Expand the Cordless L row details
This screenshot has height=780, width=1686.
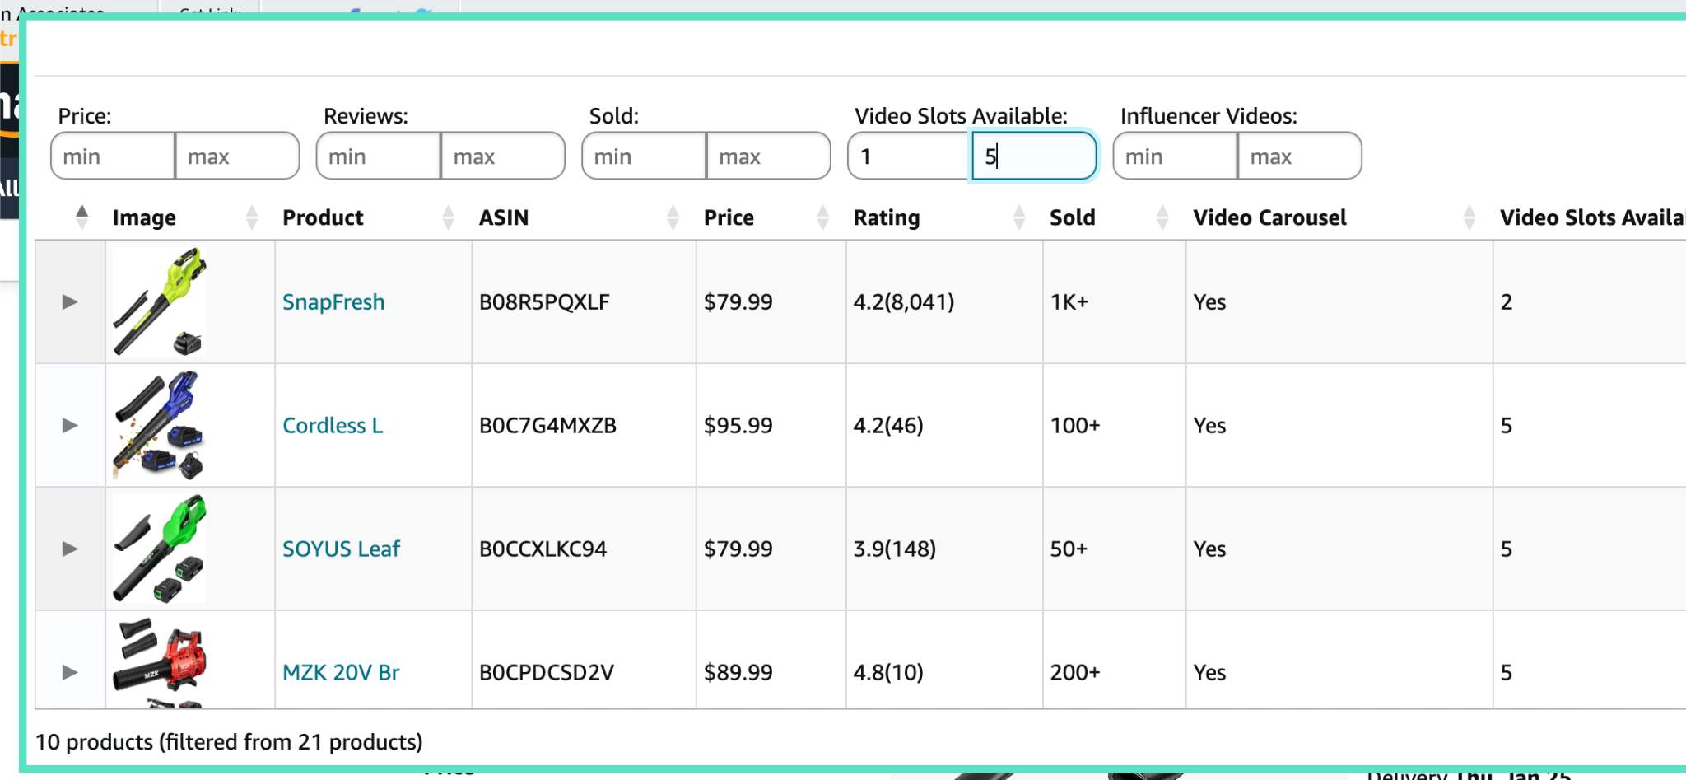70,425
